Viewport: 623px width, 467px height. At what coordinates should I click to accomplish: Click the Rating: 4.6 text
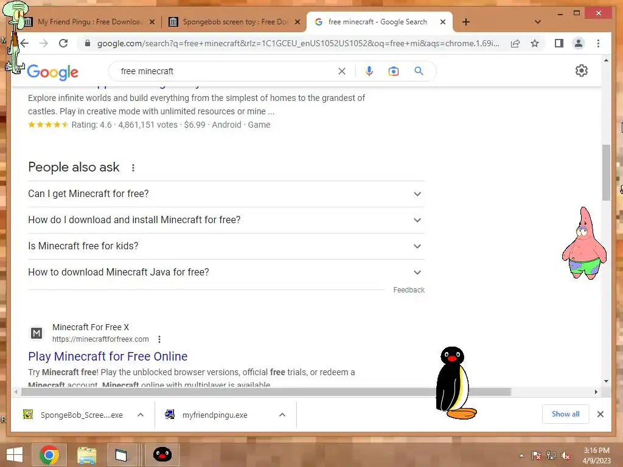(x=92, y=125)
